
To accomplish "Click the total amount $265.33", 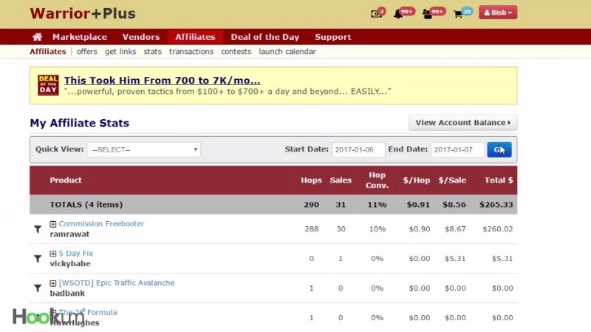I will click(496, 205).
